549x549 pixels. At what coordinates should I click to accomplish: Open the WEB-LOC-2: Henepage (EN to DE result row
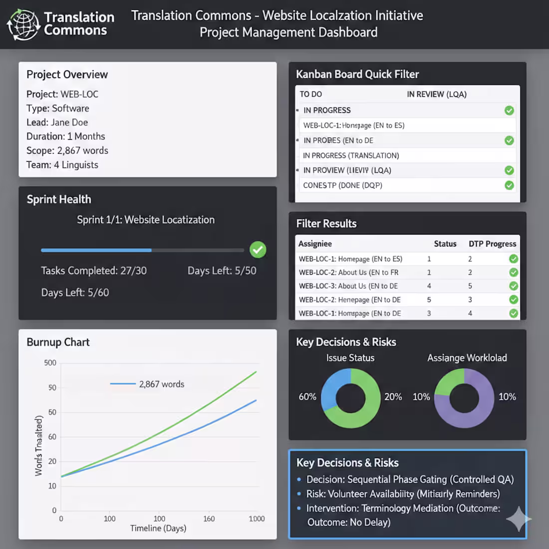tap(407, 300)
